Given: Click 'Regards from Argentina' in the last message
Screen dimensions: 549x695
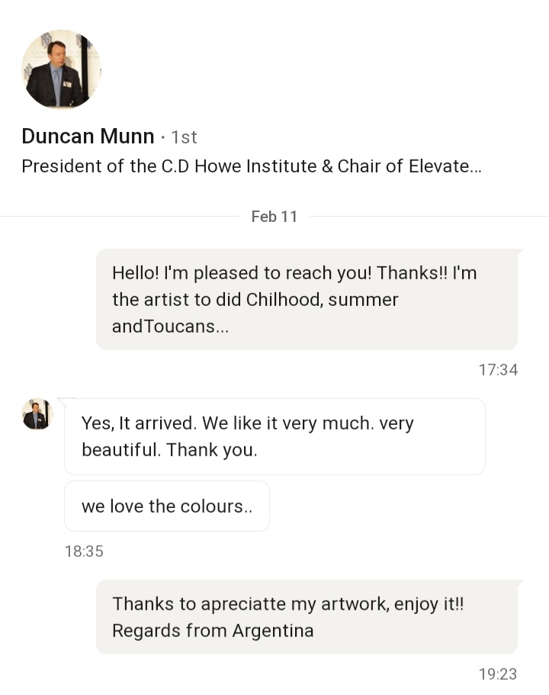Looking at the screenshot, I should point(213,631).
